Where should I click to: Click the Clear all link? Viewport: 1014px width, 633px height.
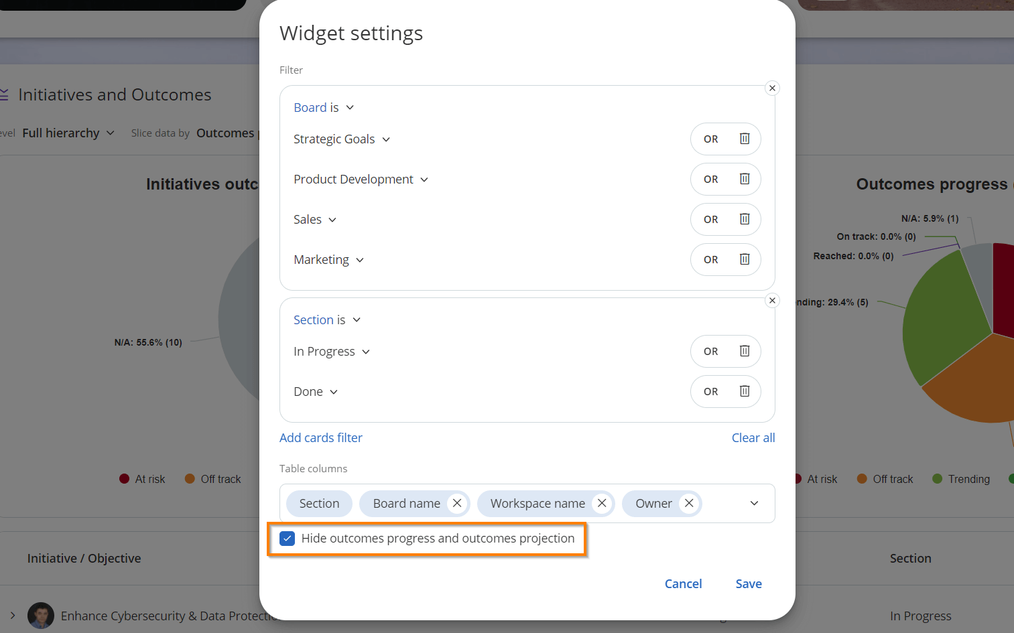753,437
